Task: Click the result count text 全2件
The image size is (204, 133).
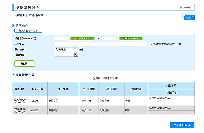Action: [x=105, y=78]
